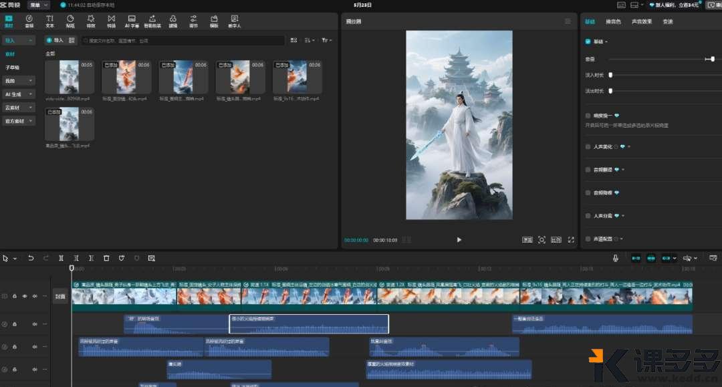Open the Effects (特效) tab
722x387 pixels.
coord(91,21)
